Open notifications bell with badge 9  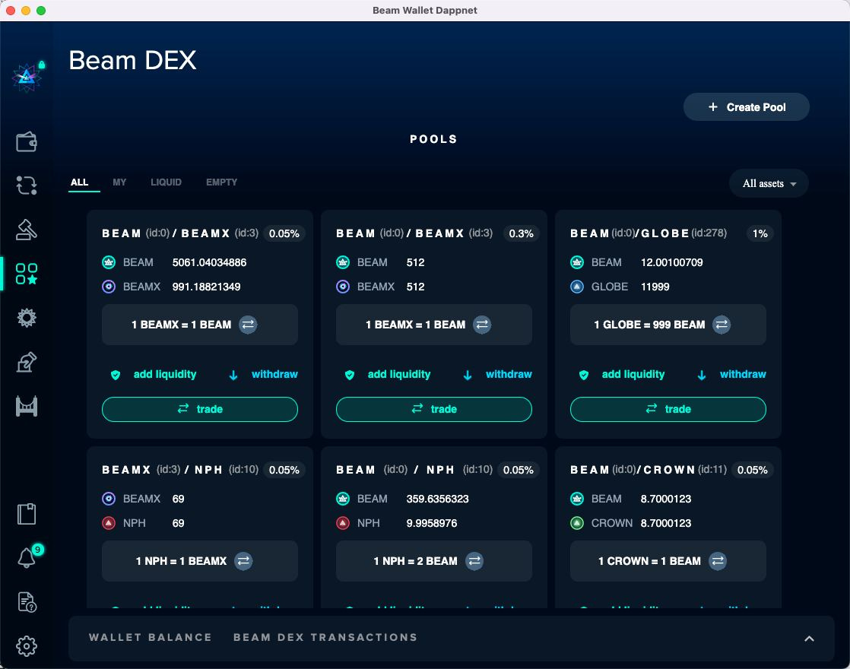[27, 557]
